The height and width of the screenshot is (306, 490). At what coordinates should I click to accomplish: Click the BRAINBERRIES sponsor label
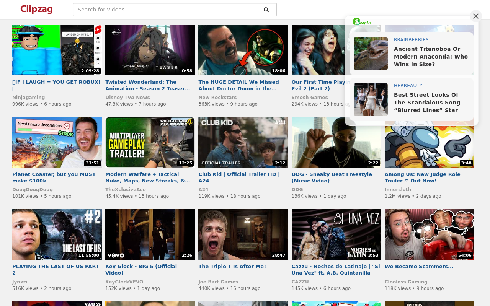point(411,40)
